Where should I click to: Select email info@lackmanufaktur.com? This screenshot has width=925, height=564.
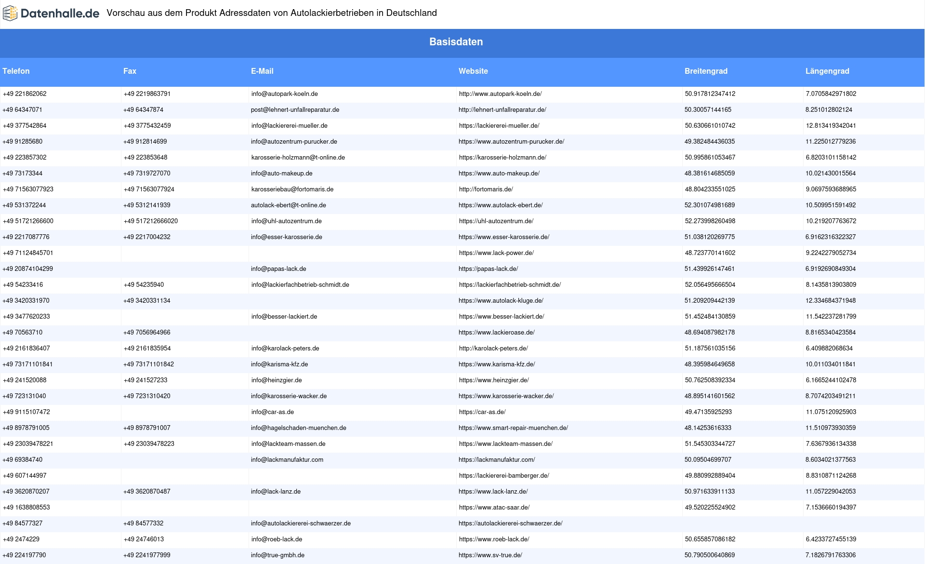[287, 460]
